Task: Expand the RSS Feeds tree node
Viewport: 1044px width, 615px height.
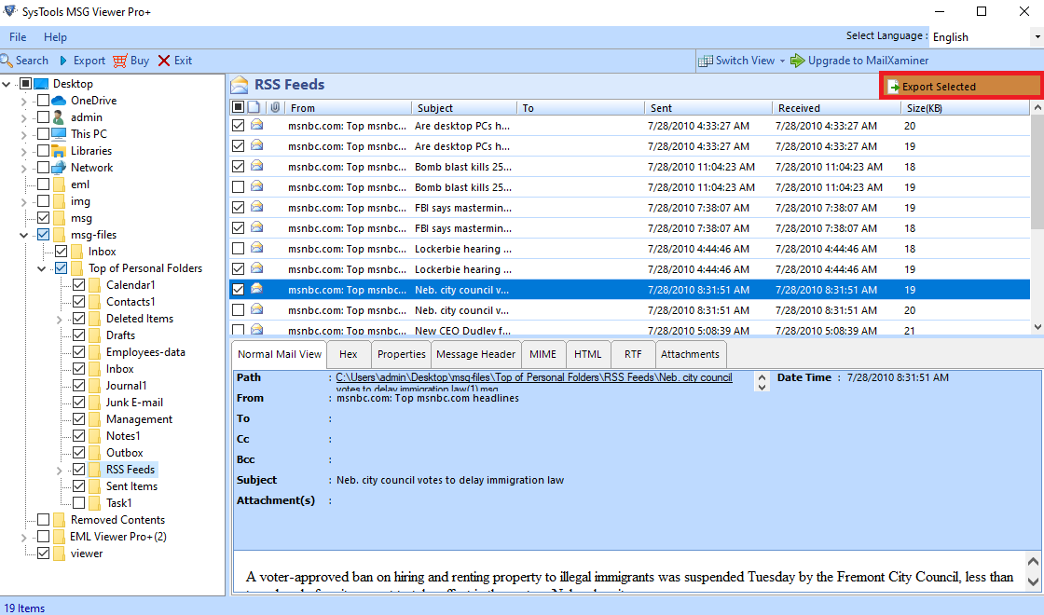Action: coord(60,470)
